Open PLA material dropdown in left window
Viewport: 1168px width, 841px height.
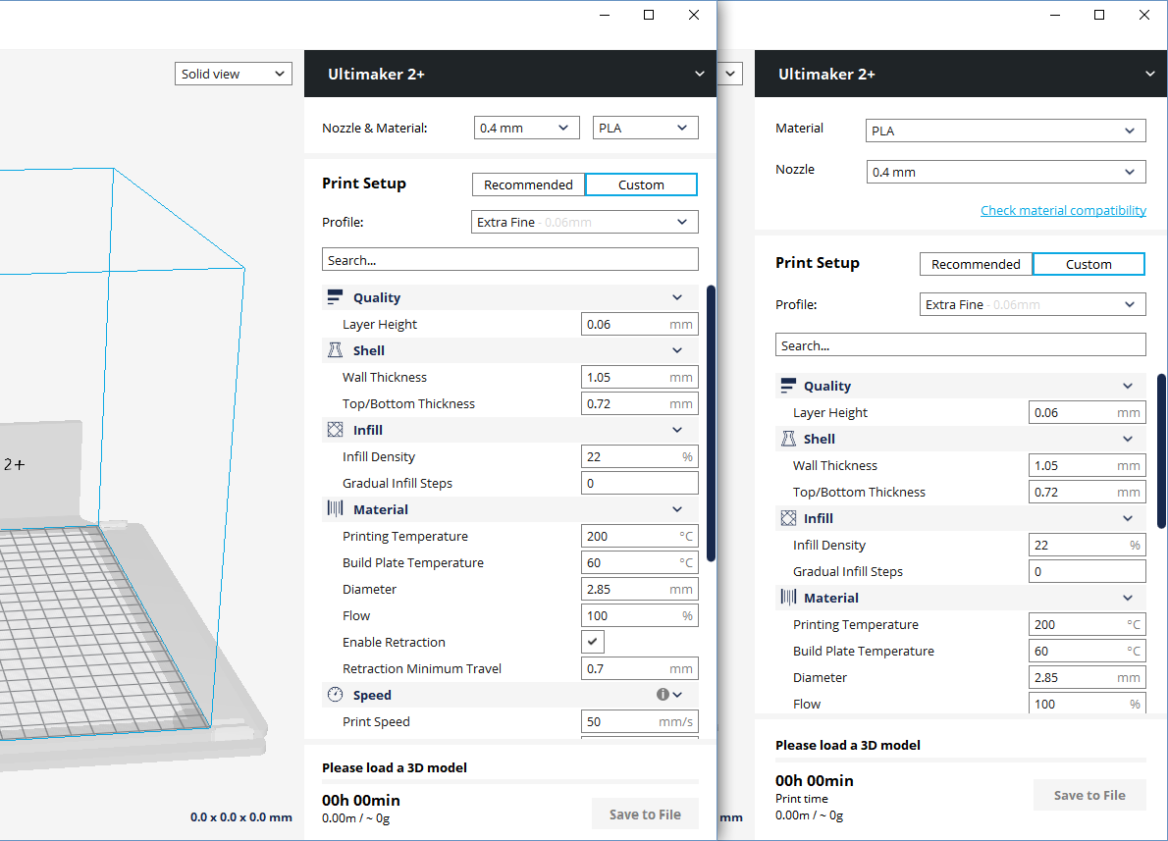click(645, 129)
